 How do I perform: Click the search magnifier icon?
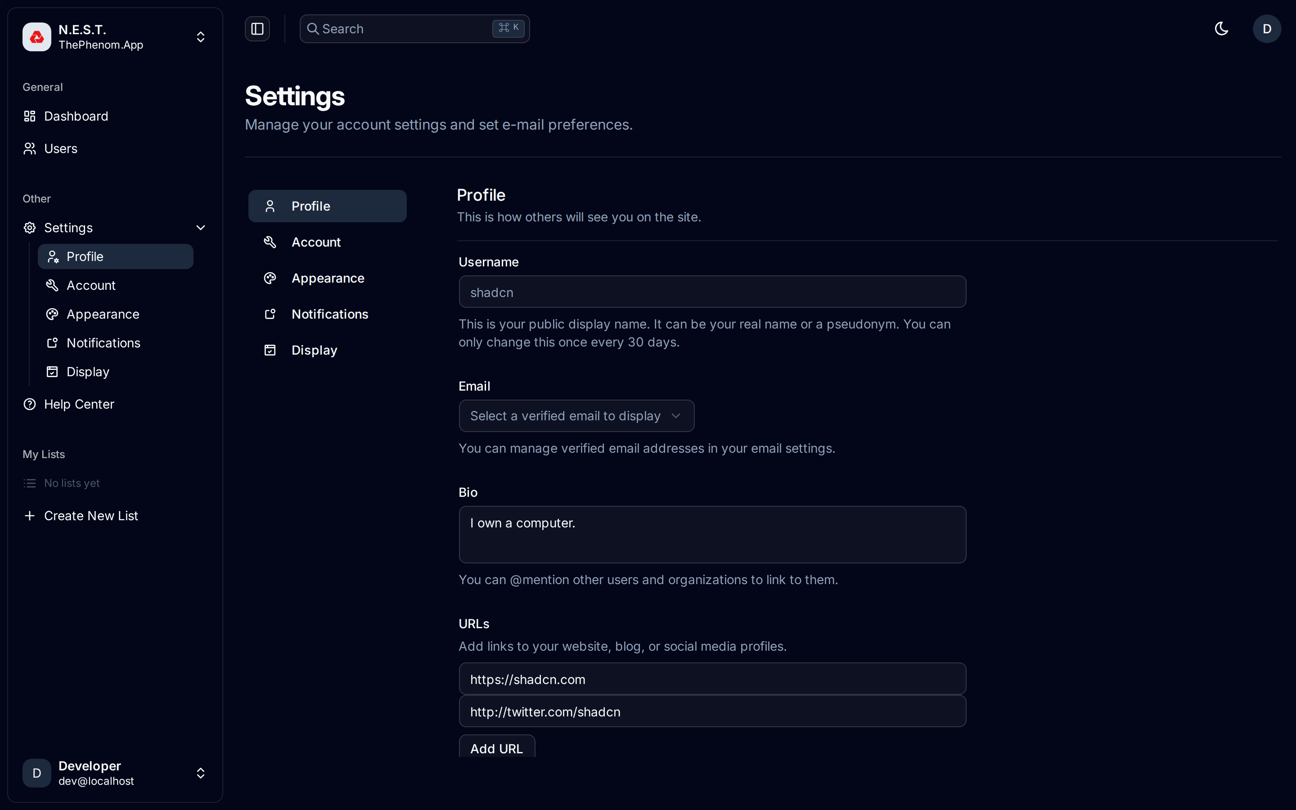(x=313, y=28)
